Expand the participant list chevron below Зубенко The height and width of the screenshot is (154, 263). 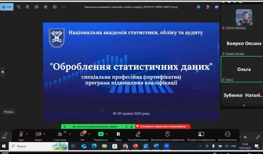244,105
